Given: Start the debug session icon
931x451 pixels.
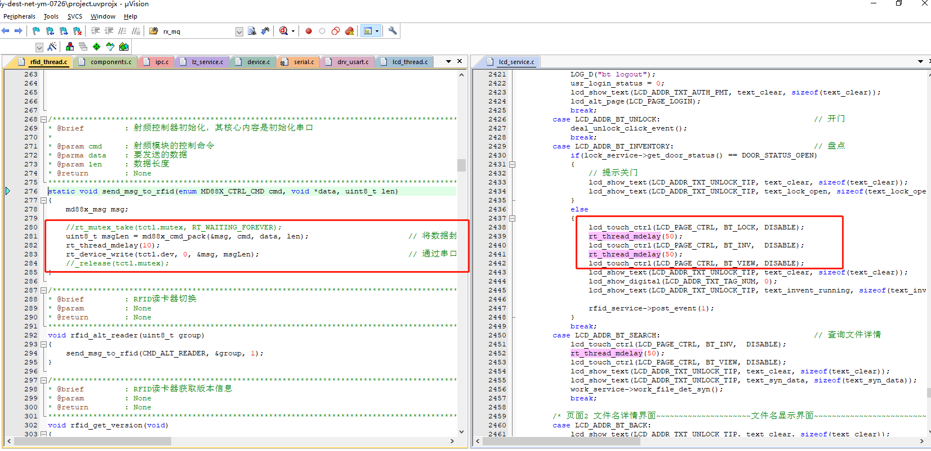Looking at the screenshot, I should (283, 31).
